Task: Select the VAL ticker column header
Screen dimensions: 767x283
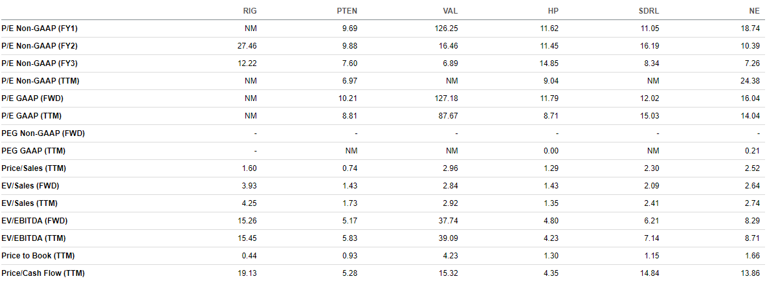Action: tap(451, 11)
